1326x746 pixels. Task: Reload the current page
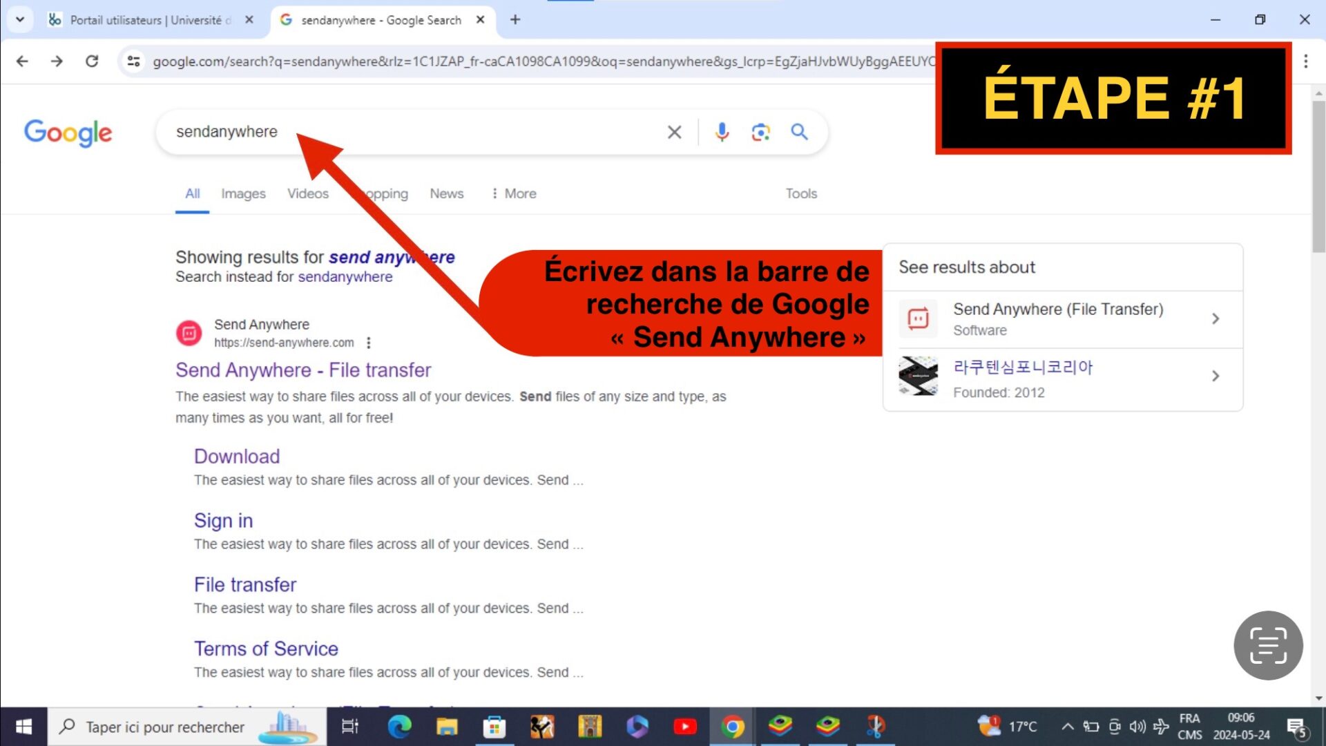(x=92, y=61)
